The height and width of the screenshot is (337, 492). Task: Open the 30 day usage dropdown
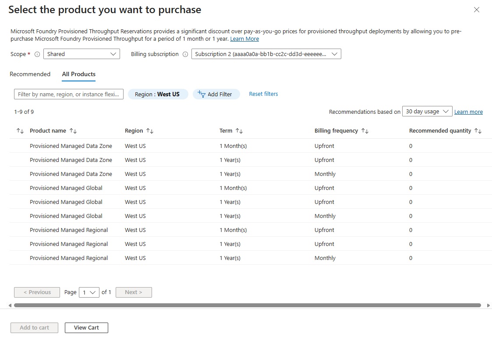(x=427, y=111)
